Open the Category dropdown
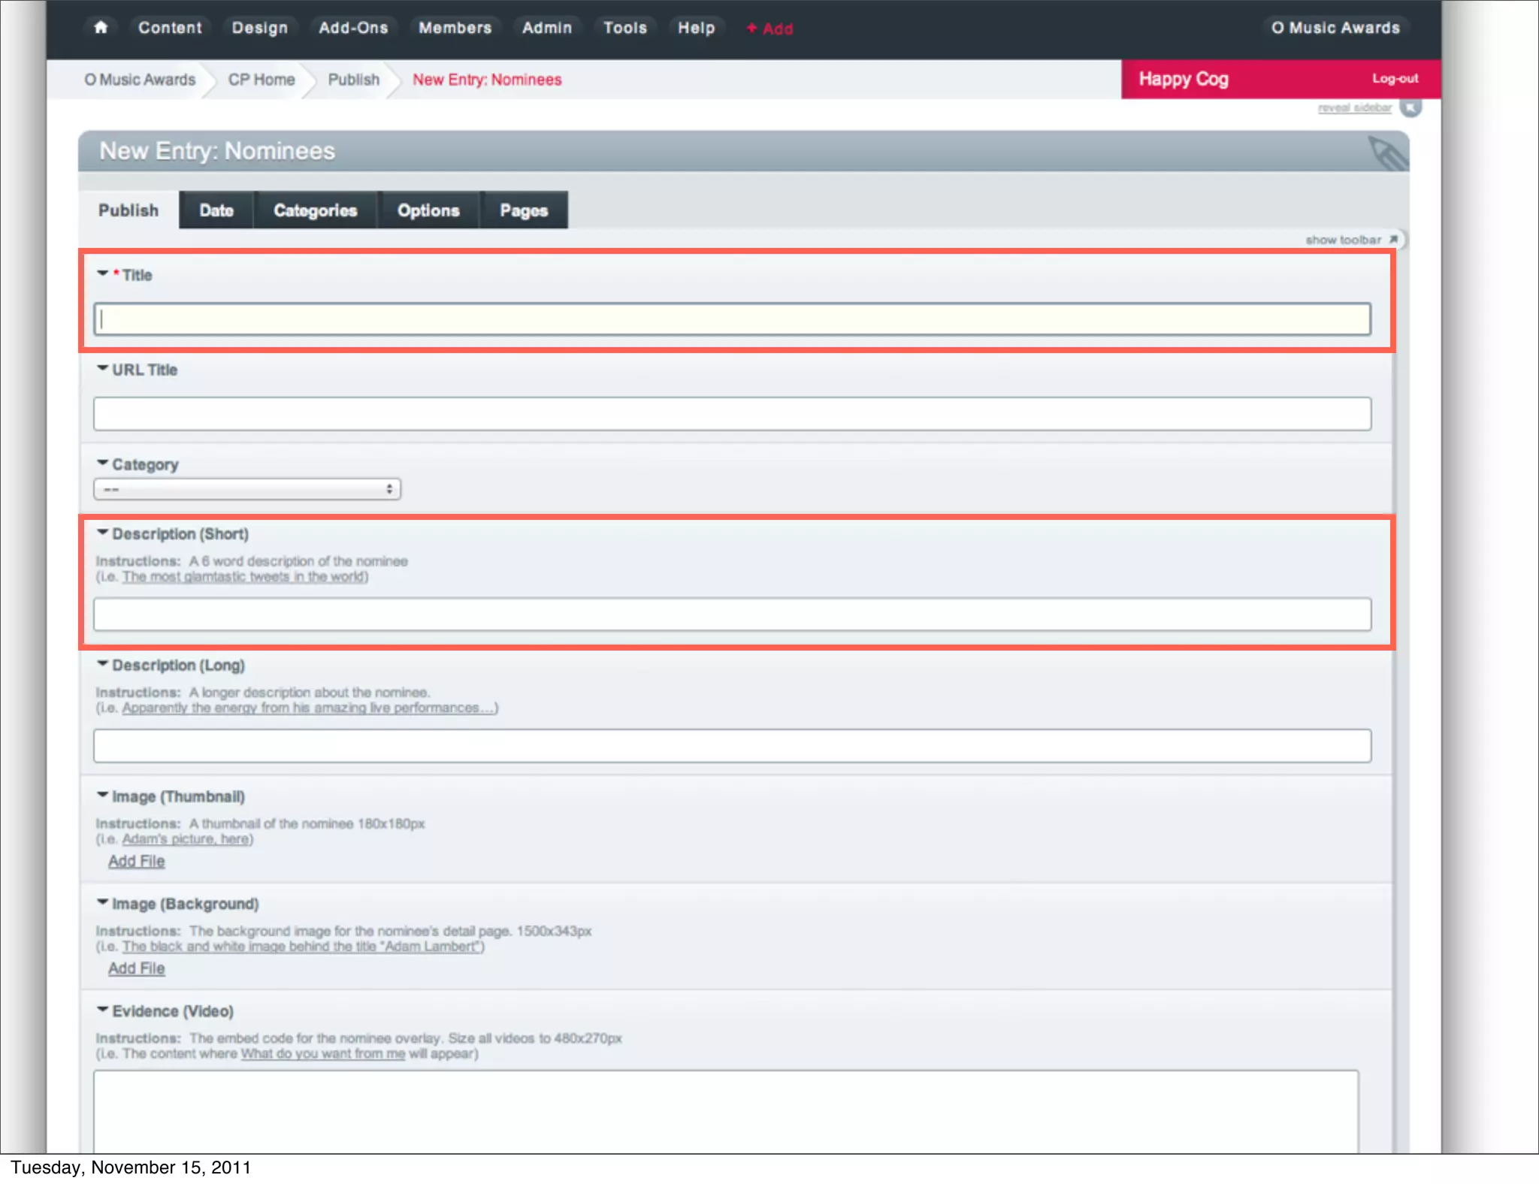Viewport: 1539px width, 1184px height. [x=246, y=489]
